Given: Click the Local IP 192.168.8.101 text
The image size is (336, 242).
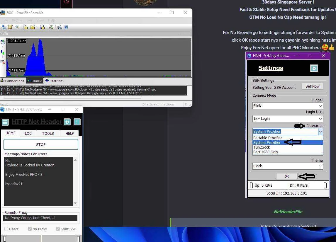Looking at the screenshot, I should click(286, 193).
